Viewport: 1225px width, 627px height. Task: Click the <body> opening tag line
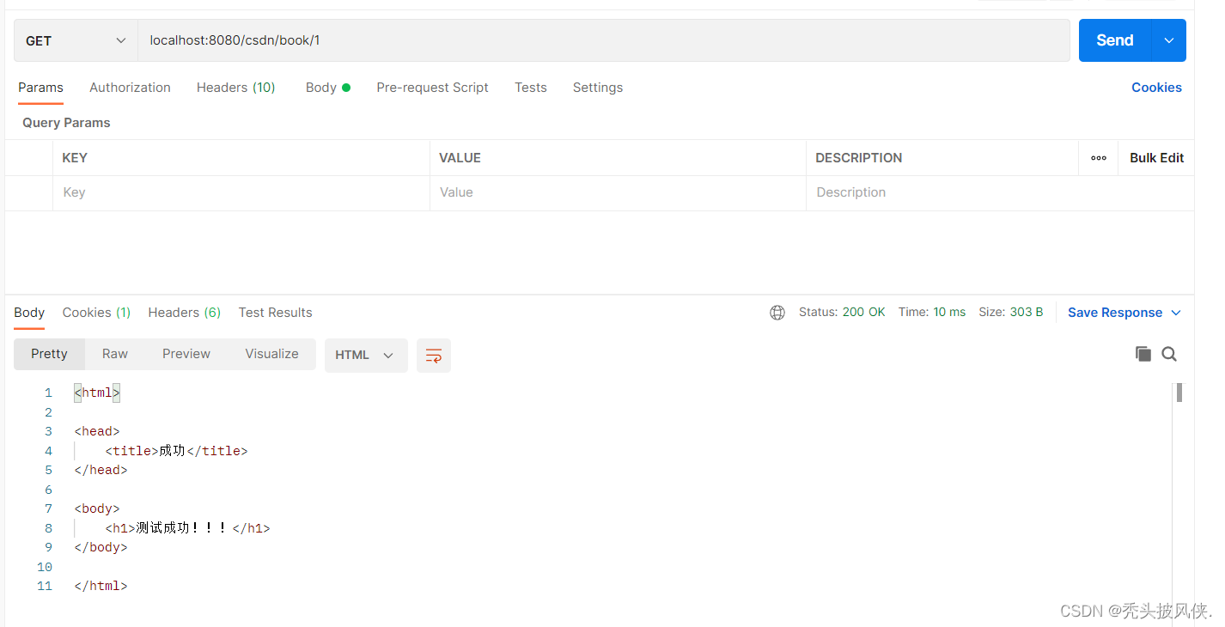coord(97,508)
